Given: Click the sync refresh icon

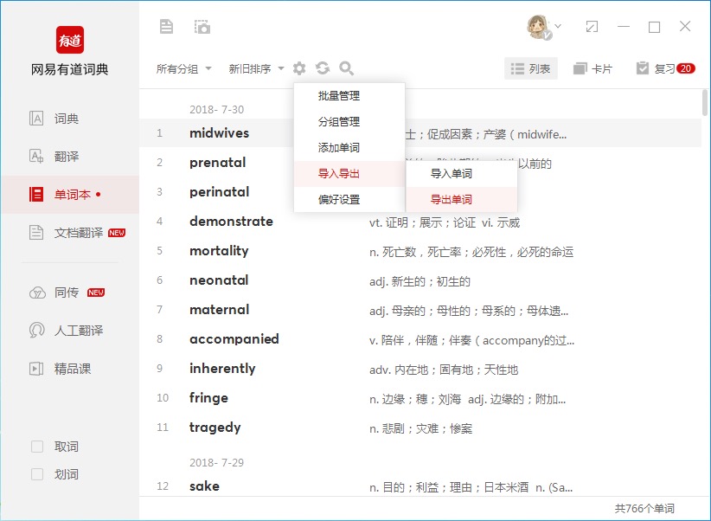Looking at the screenshot, I should 323,68.
